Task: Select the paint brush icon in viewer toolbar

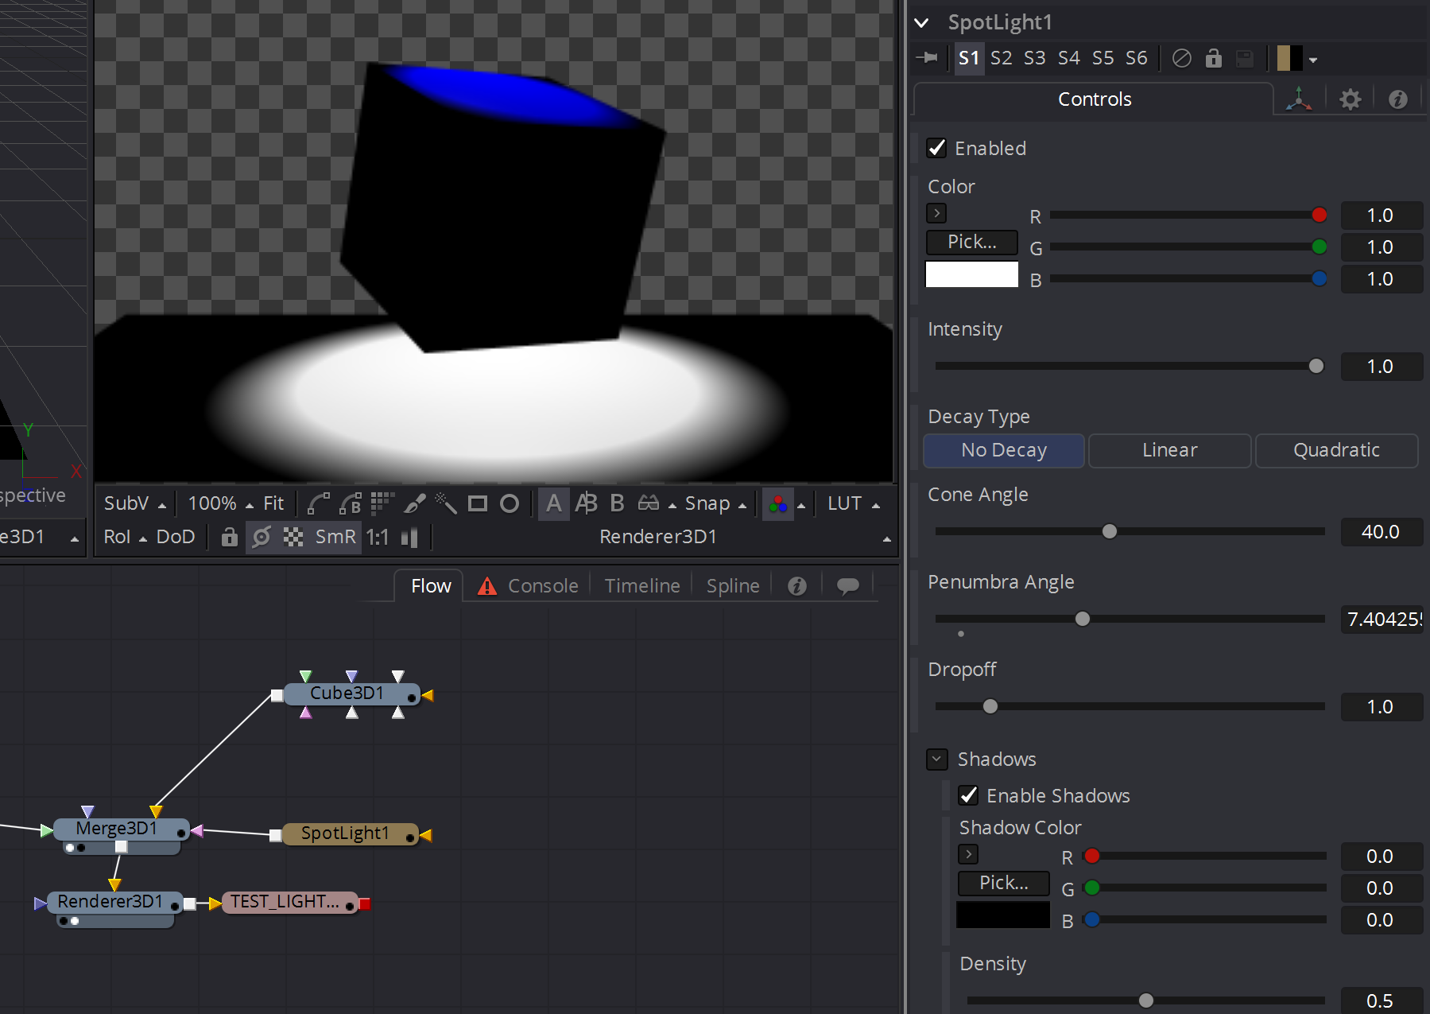Action: 414,503
